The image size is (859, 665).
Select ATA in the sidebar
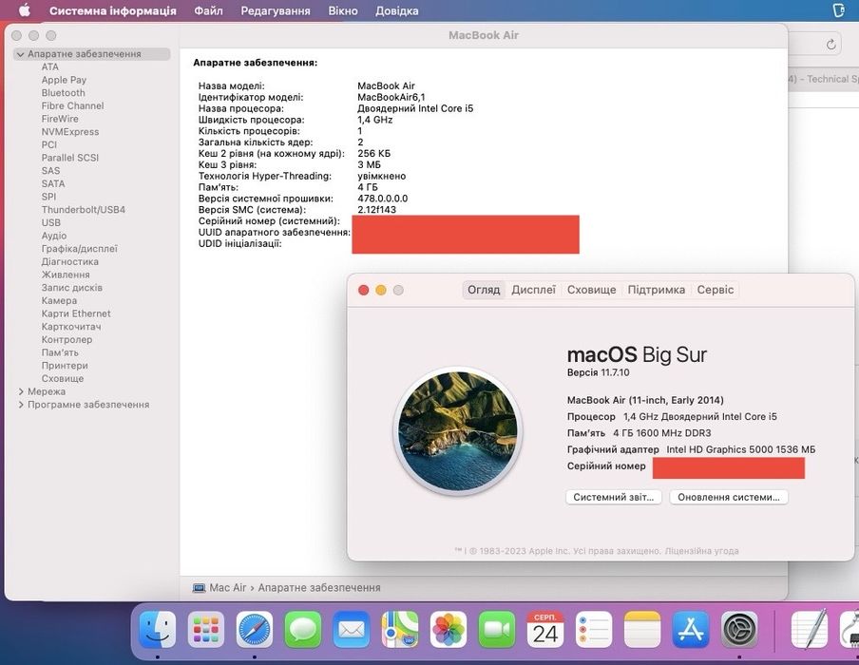point(49,66)
